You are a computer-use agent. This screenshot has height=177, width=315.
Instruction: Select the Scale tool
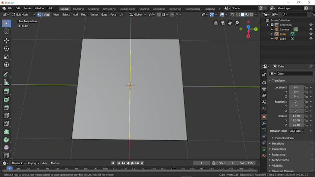[6, 57]
